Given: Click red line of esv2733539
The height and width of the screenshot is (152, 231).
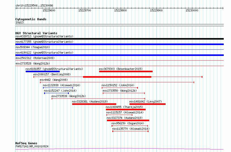Looking at the screenshot, I should [x=98, y=99].
